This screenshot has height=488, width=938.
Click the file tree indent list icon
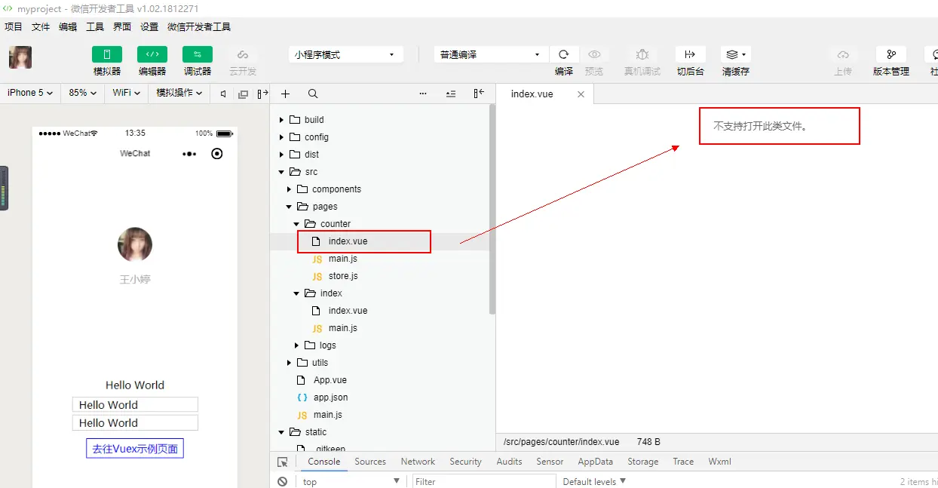[451, 94]
